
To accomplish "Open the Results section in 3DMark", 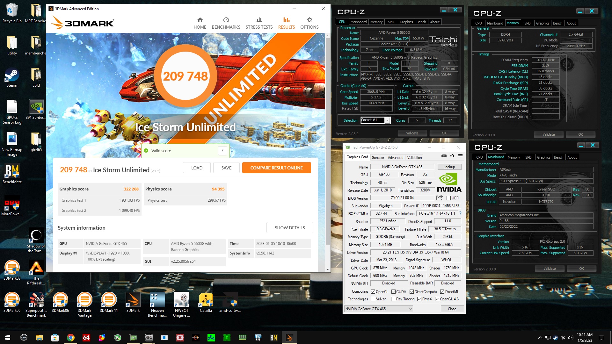I will point(287,23).
